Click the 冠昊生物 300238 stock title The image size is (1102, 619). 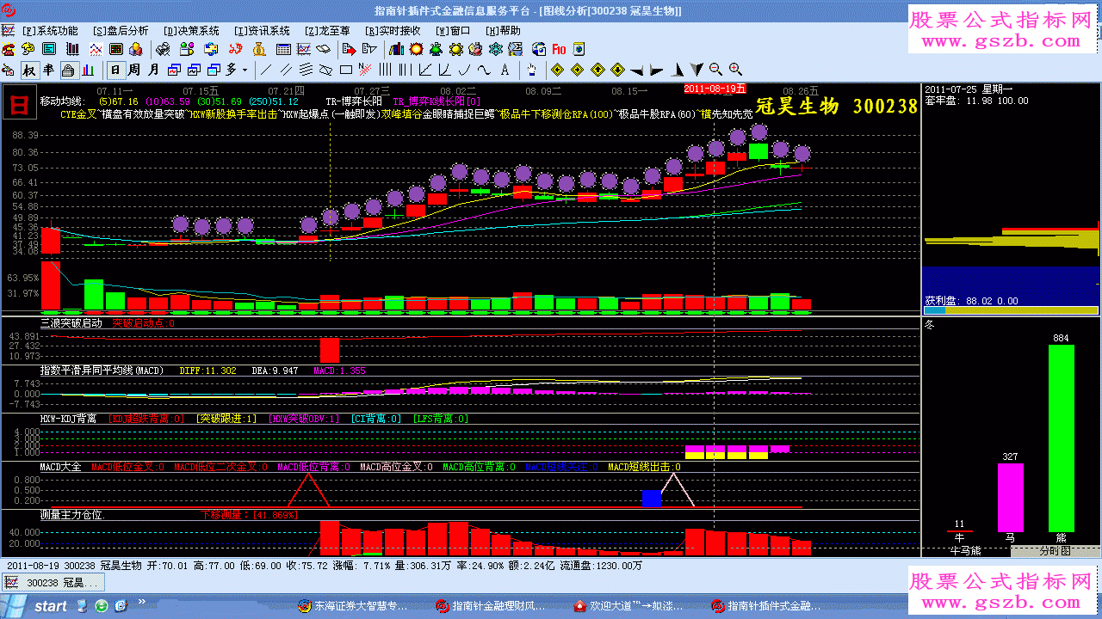point(837,107)
